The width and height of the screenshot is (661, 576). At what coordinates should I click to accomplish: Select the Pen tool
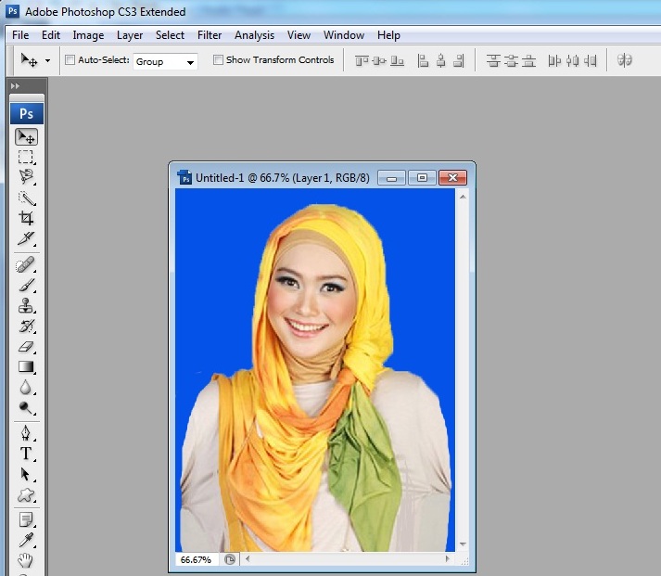coord(26,433)
